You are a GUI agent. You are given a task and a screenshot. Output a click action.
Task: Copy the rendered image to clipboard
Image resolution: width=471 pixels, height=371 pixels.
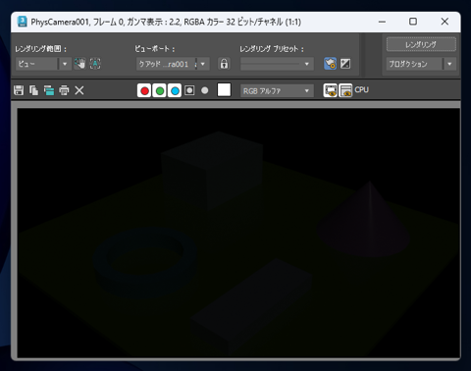click(x=33, y=90)
